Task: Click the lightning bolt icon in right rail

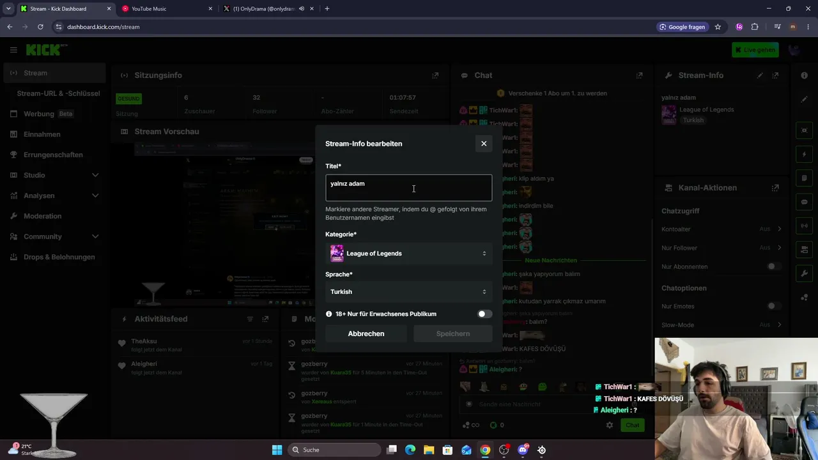Action: pos(804,155)
